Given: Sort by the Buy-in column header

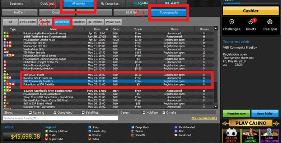Looking at the screenshot, I should pyautogui.click(x=138, y=29).
